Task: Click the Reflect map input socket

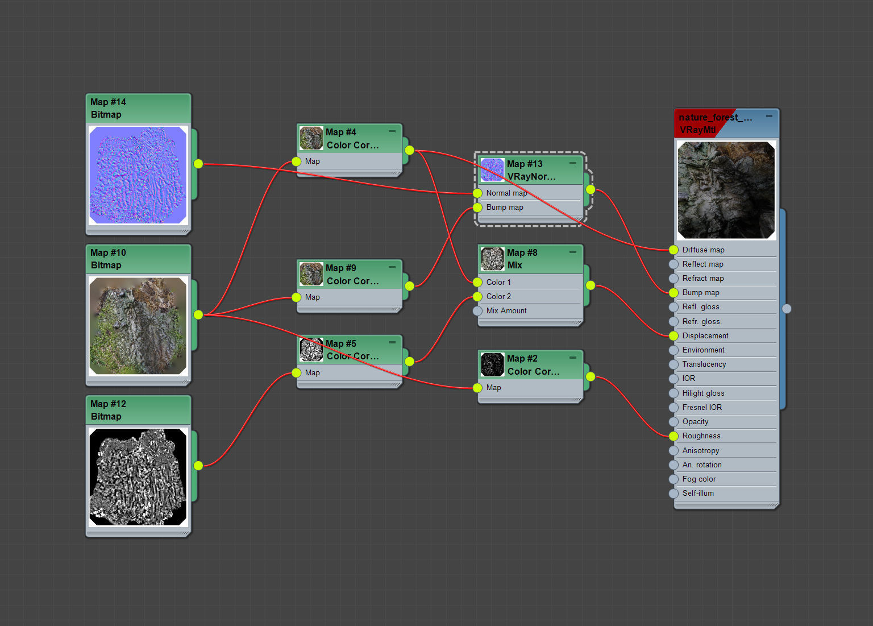Action: 674,264
